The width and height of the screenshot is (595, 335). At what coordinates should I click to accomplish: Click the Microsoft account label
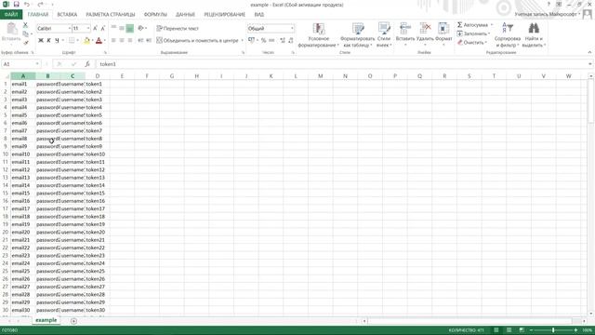pos(546,15)
